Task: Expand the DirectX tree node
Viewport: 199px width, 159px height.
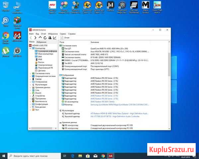Action: tap(30, 93)
